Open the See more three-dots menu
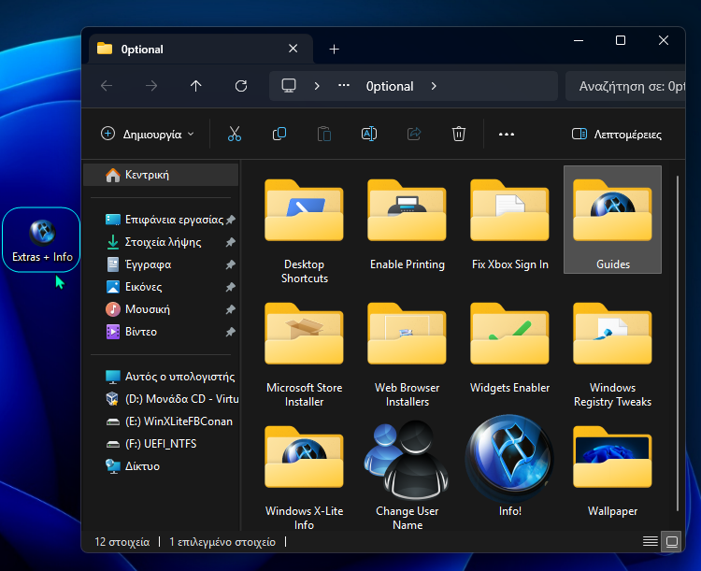701x571 pixels. coord(506,135)
